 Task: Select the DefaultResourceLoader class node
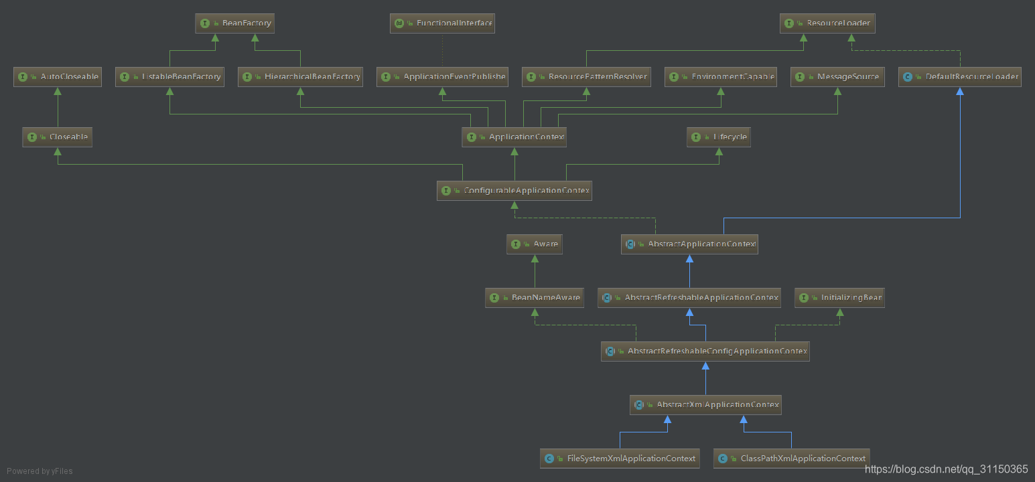coord(960,77)
